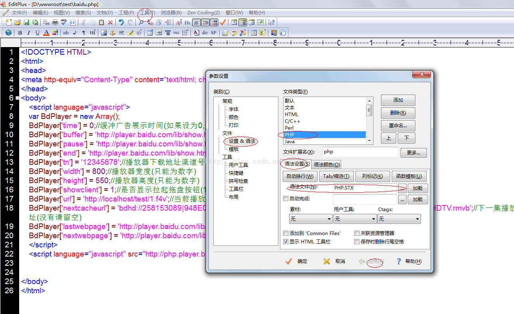
Task: Click the clipboard Paste icon
Action: (101, 22)
